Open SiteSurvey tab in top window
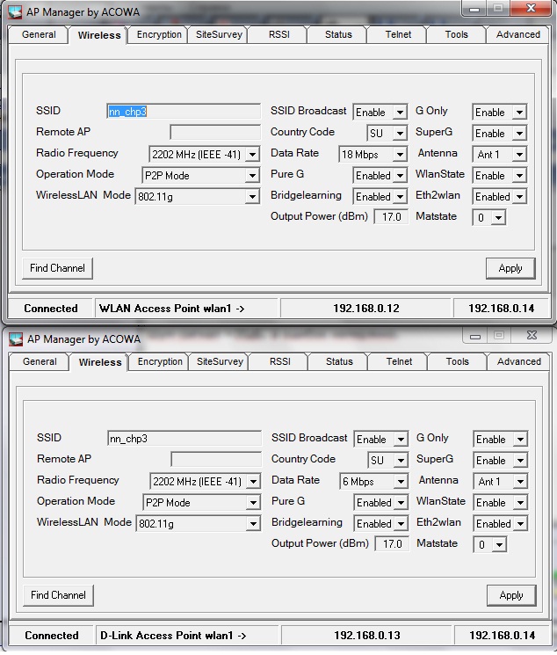The width and height of the screenshot is (557, 655). pyautogui.click(x=219, y=34)
